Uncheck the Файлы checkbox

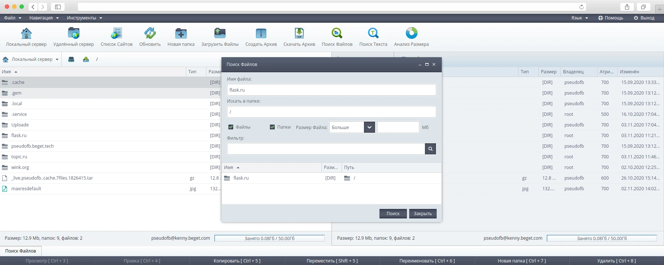tap(231, 127)
